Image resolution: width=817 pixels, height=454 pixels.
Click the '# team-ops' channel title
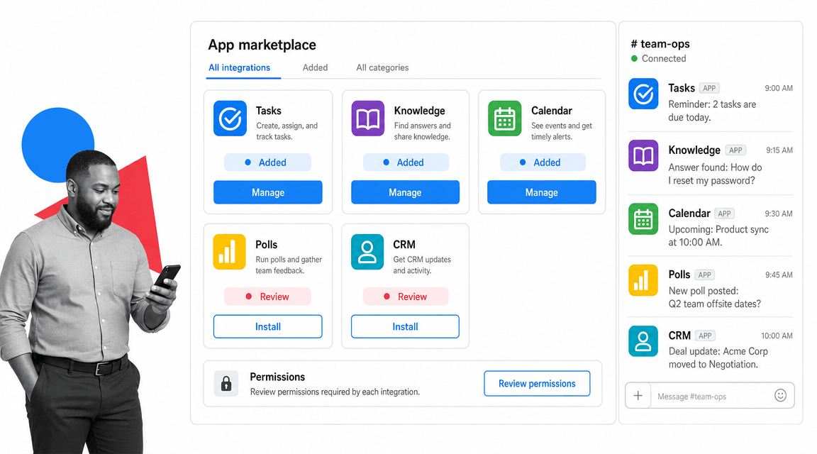tap(660, 44)
